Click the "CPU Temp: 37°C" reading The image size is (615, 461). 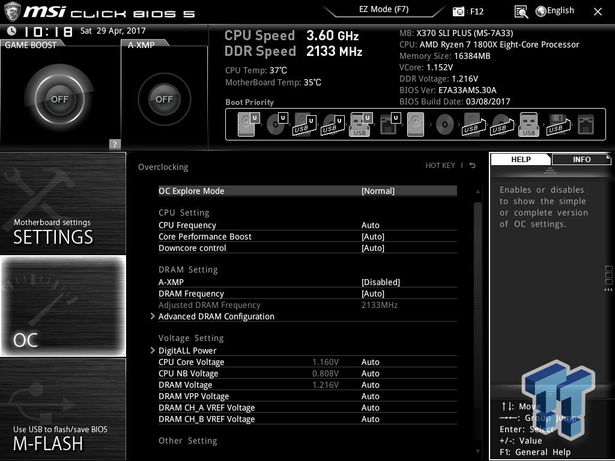click(256, 70)
